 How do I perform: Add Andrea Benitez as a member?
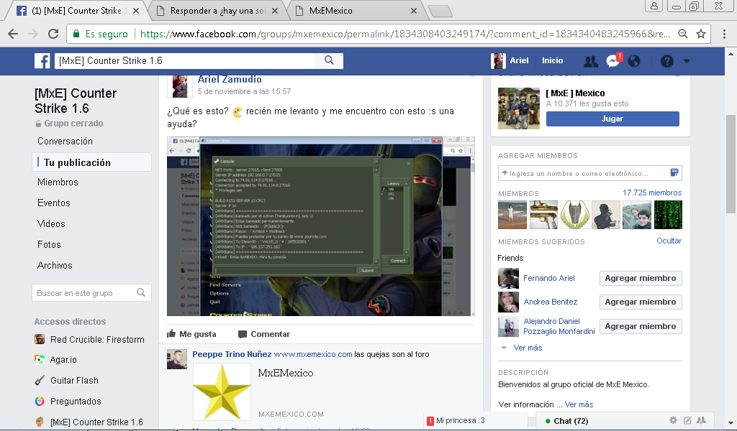(x=641, y=302)
